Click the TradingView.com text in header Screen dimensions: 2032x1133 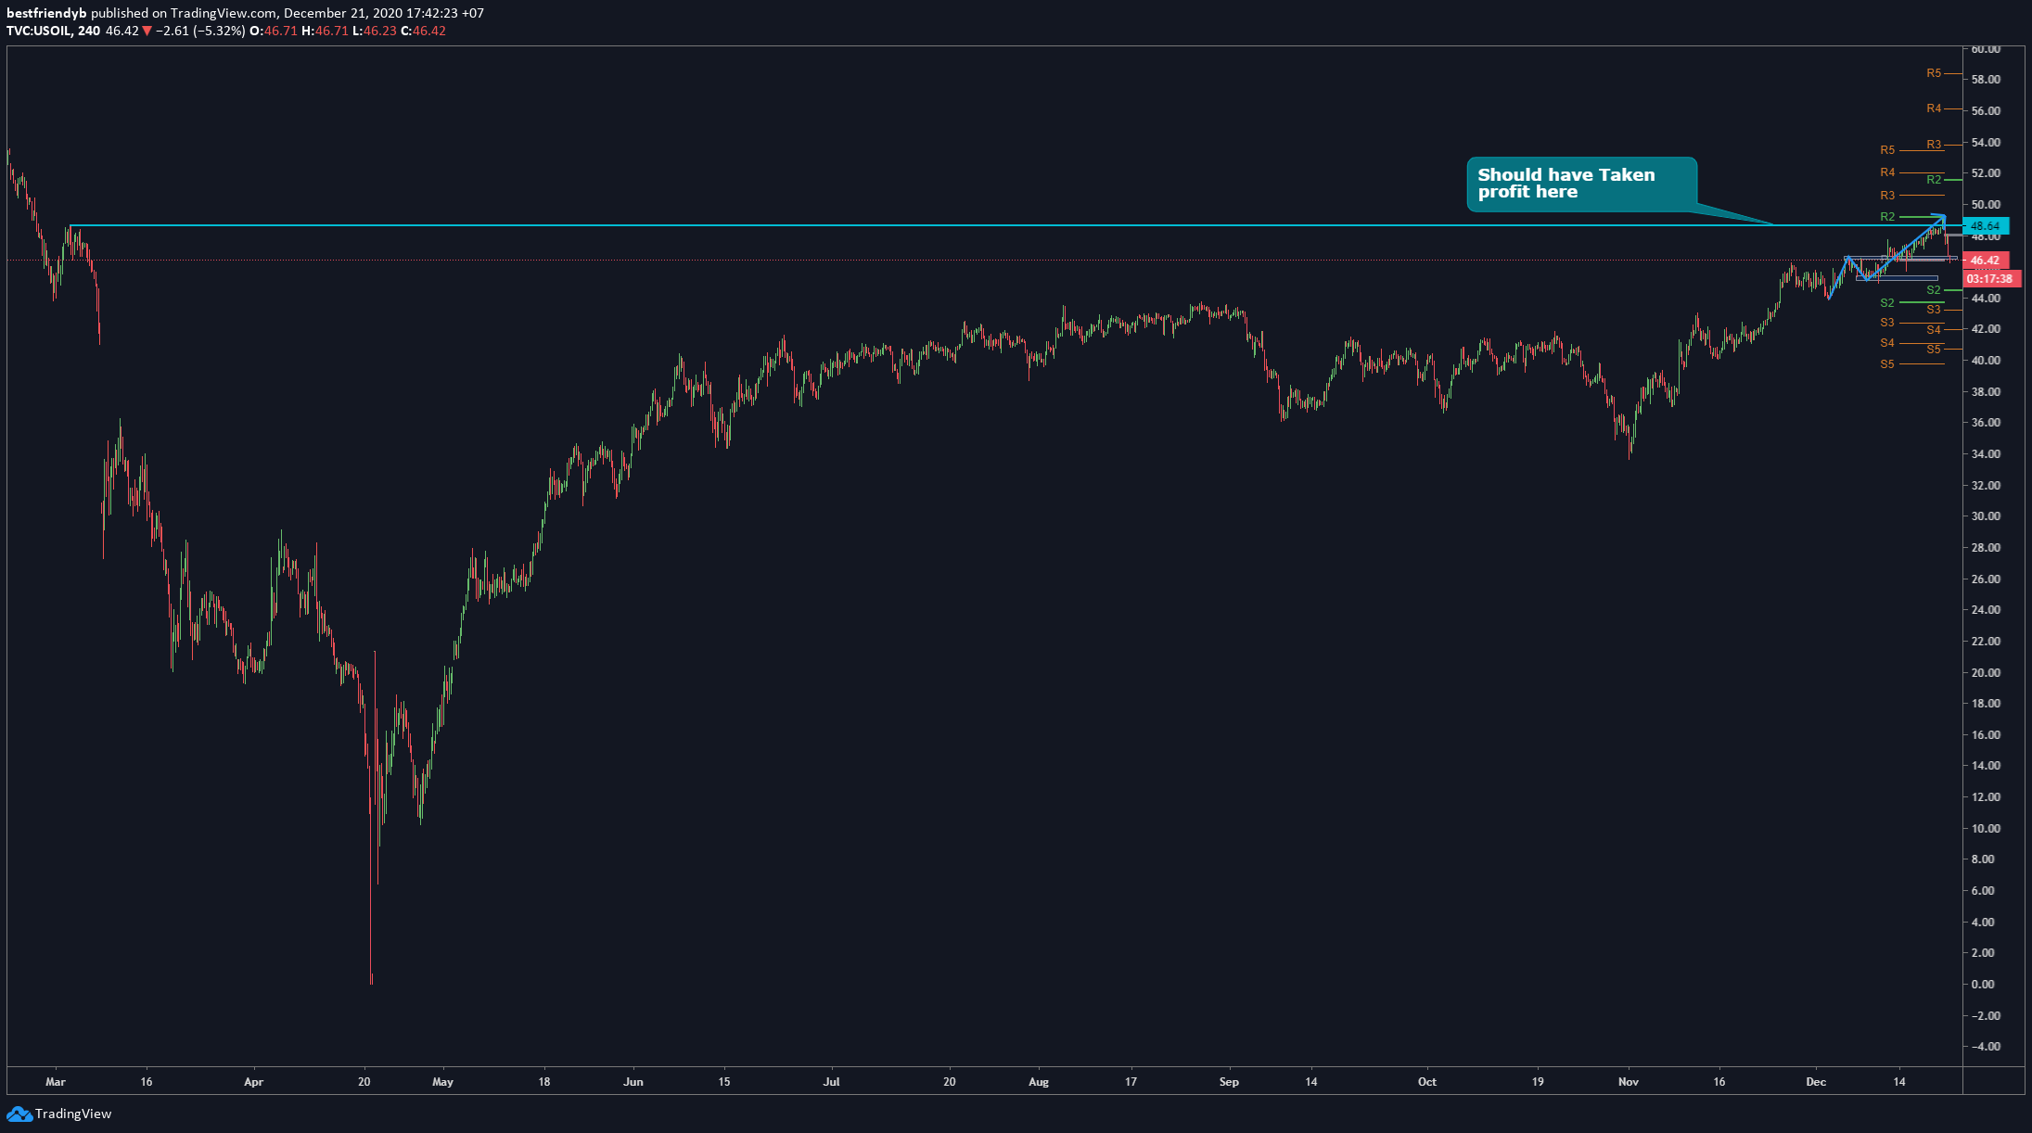tap(224, 13)
